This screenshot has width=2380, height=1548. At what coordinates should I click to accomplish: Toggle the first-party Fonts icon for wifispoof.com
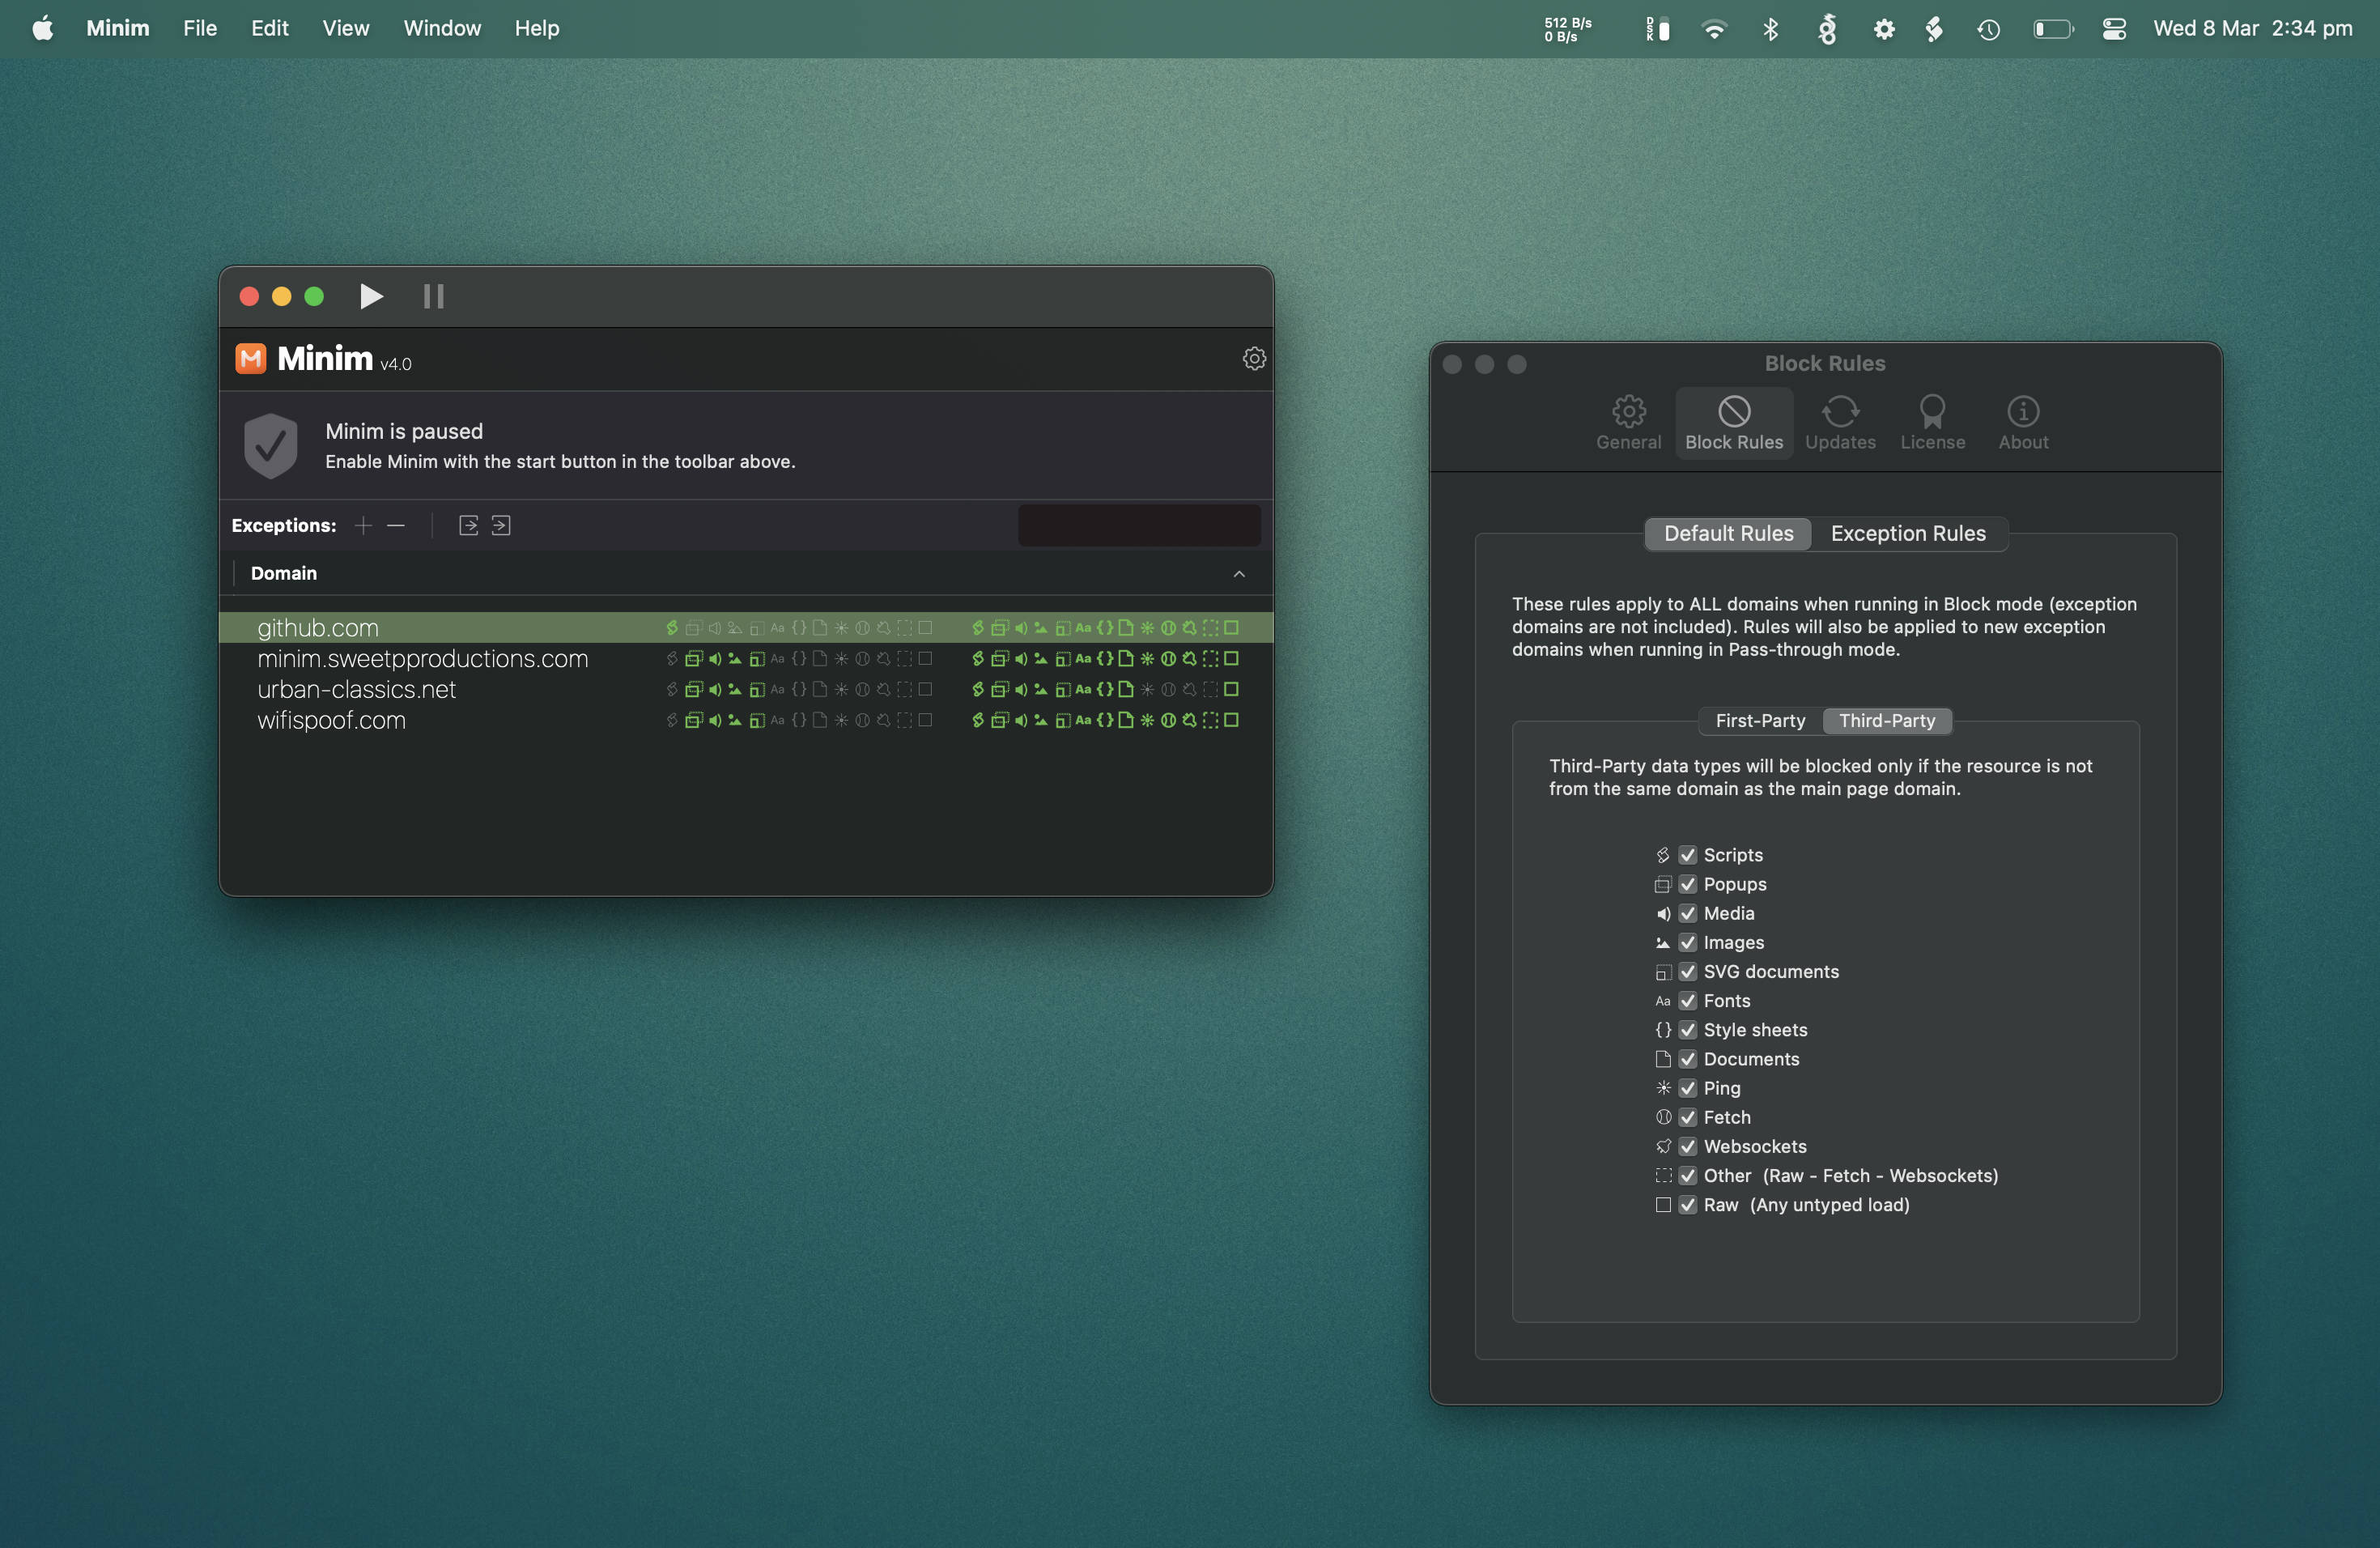pos(778,721)
